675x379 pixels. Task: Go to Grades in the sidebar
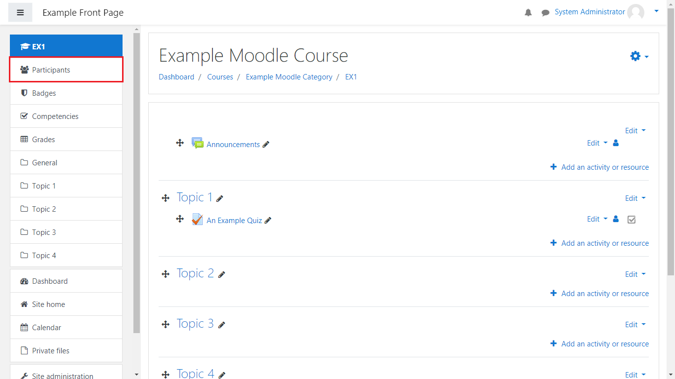43,140
